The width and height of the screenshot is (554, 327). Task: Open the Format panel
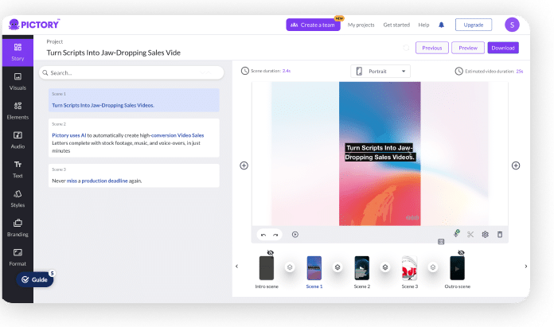(x=18, y=258)
